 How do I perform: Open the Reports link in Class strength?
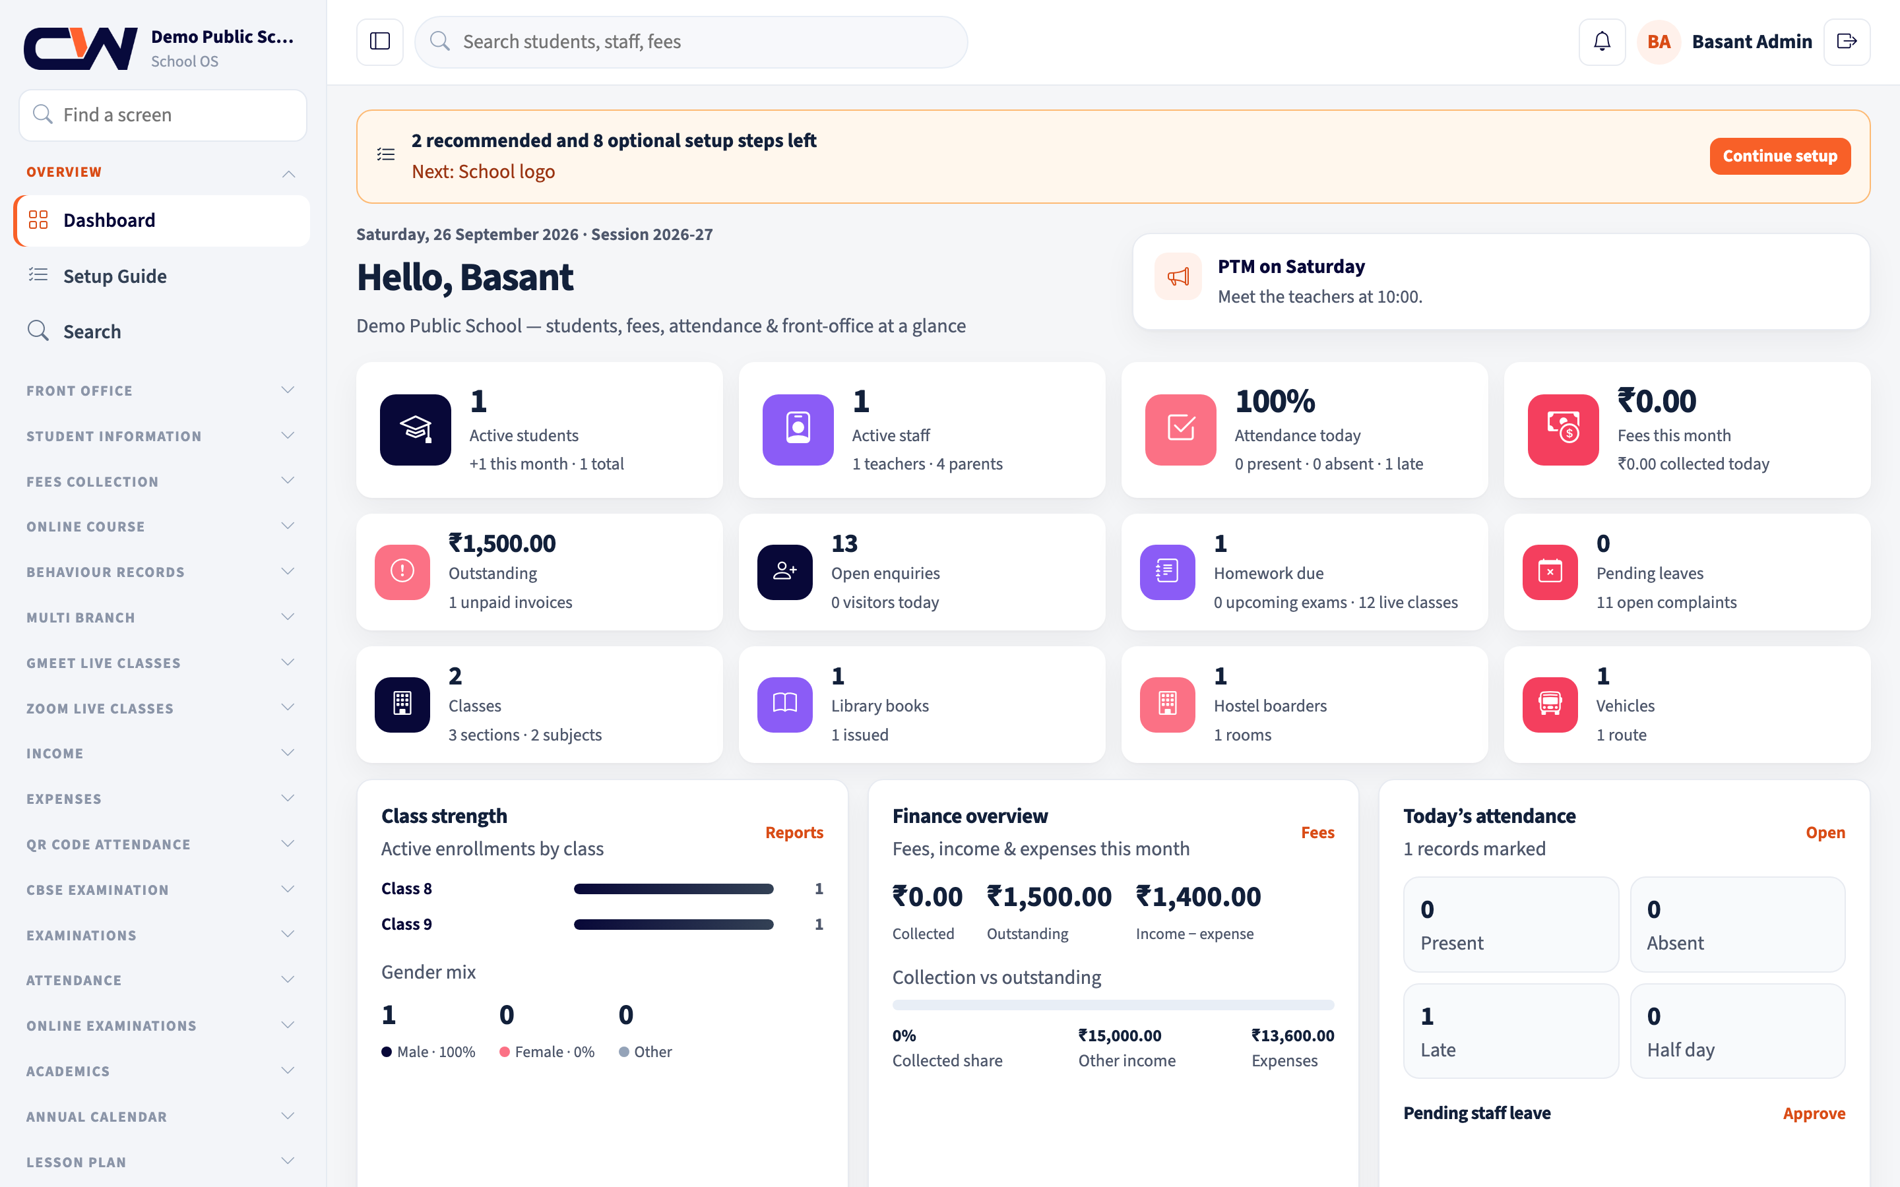click(x=794, y=832)
